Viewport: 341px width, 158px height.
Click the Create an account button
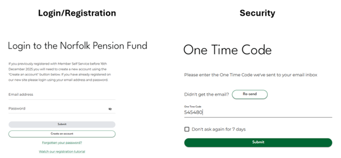point(62,134)
